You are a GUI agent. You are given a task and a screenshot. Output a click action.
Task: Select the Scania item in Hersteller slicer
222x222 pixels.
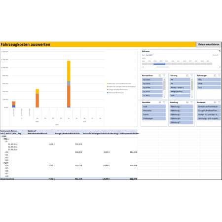pyautogui.click(x=154, y=114)
